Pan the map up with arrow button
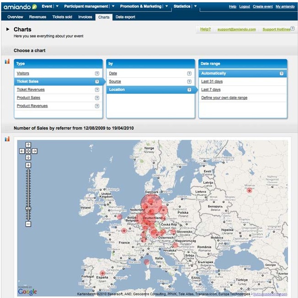 [x=28, y=145]
